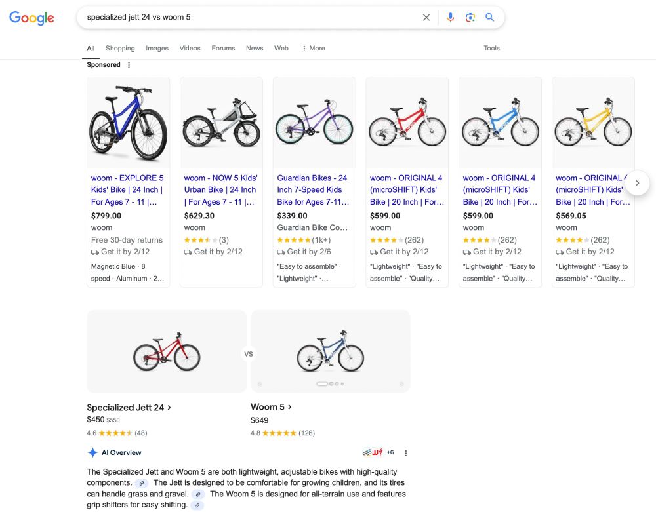Click the $799.00 price
Viewport: 656px width, 512px height.
click(106, 216)
